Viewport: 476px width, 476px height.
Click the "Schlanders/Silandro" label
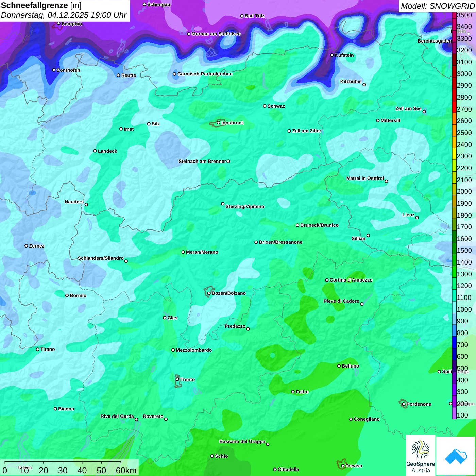(x=101, y=258)
